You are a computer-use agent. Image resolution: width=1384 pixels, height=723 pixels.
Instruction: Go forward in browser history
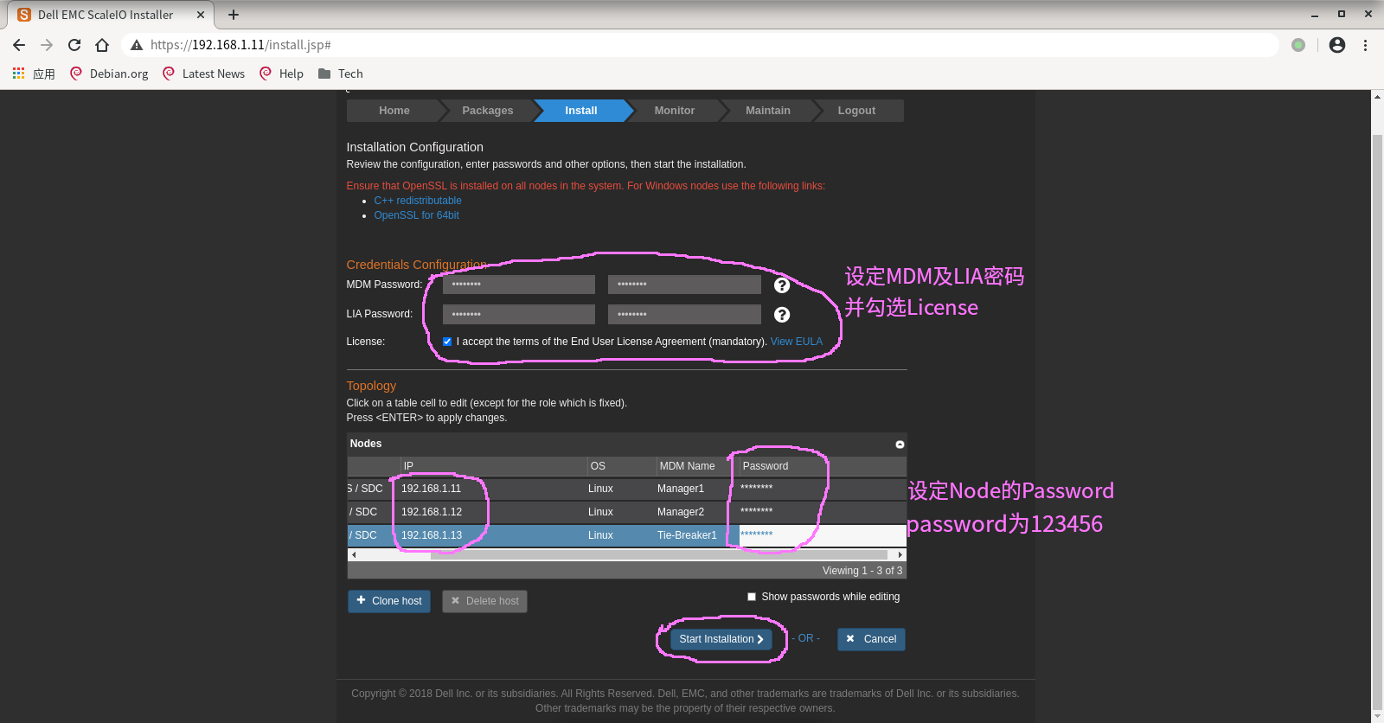click(47, 45)
